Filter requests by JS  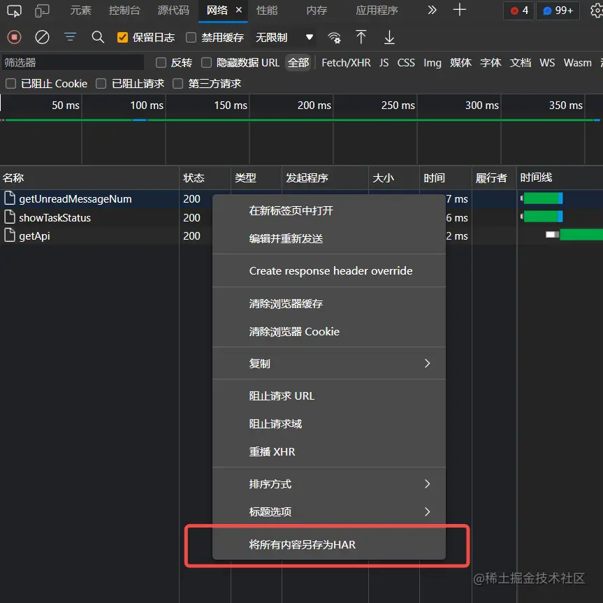pos(384,62)
